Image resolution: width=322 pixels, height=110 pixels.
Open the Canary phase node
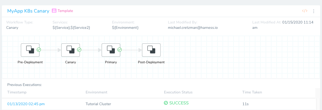71,50
